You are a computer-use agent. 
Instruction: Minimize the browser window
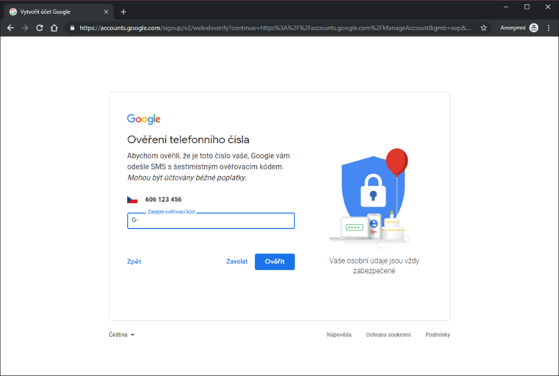[506, 7]
